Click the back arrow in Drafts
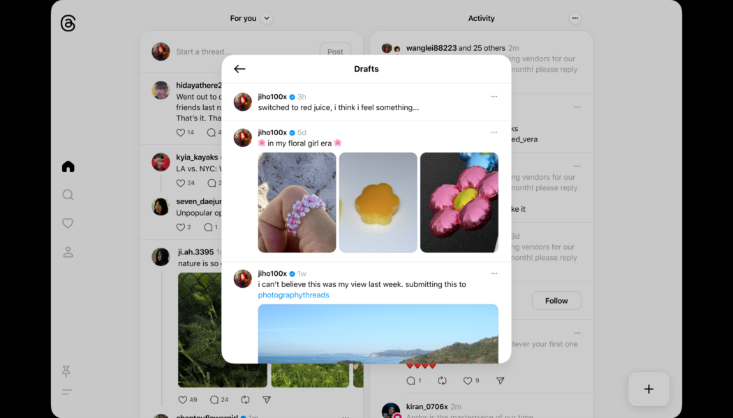The height and width of the screenshot is (418, 733). pos(239,69)
